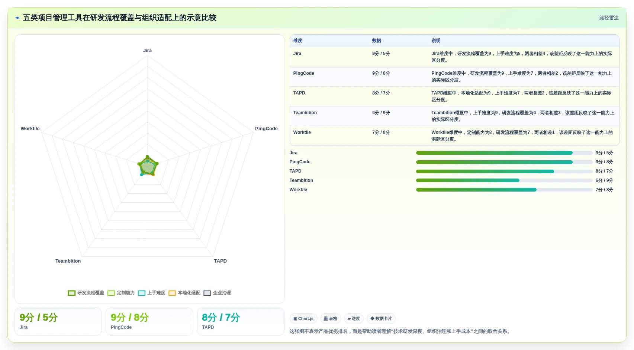Toggle the 企业治理 legend series

click(x=217, y=293)
